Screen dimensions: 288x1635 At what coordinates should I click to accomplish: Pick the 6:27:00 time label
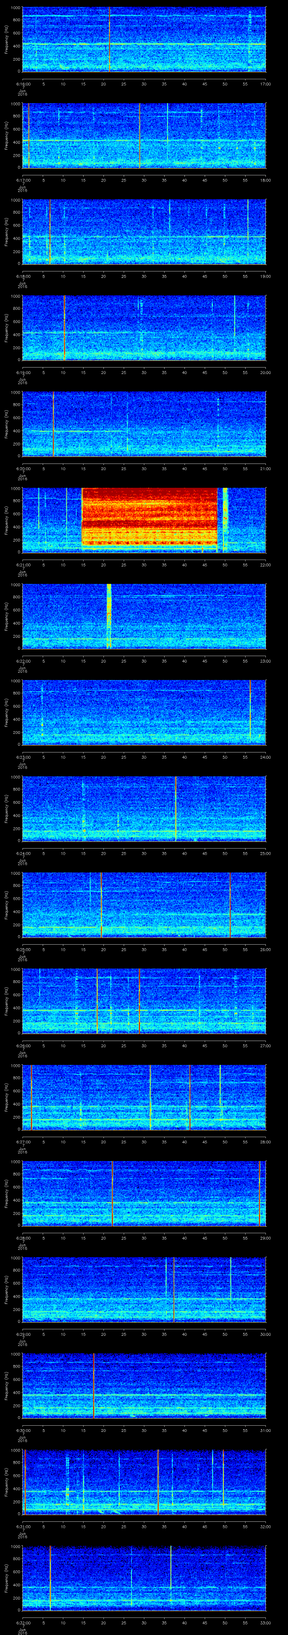coord(23,1141)
